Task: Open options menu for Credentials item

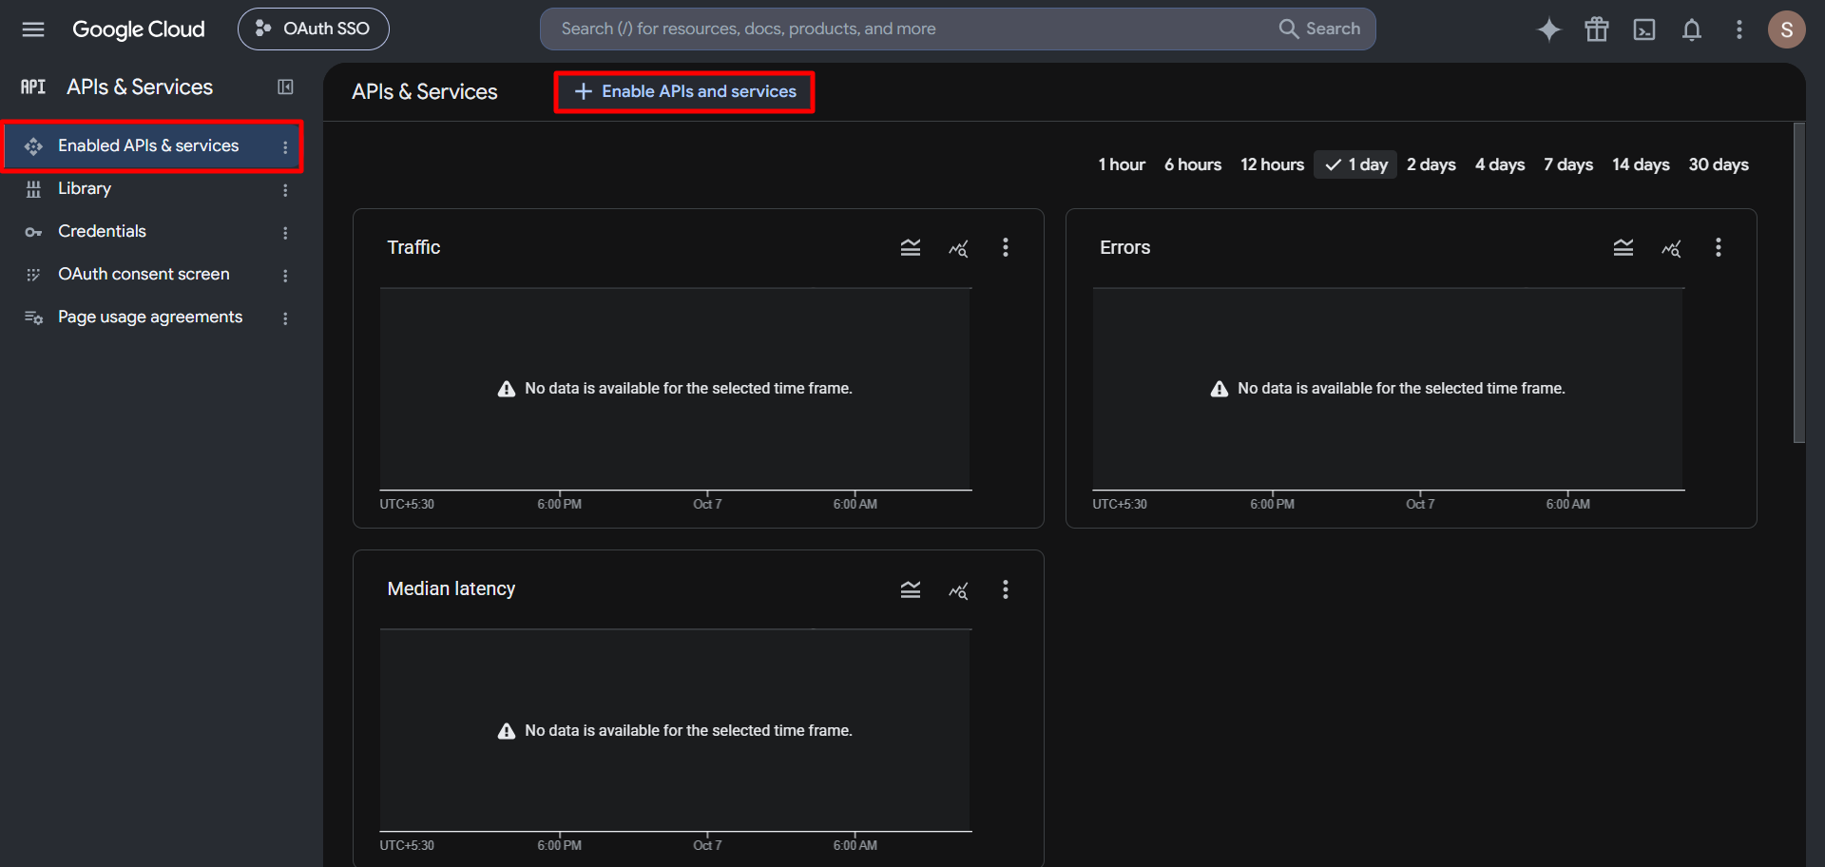Action: 285,233
